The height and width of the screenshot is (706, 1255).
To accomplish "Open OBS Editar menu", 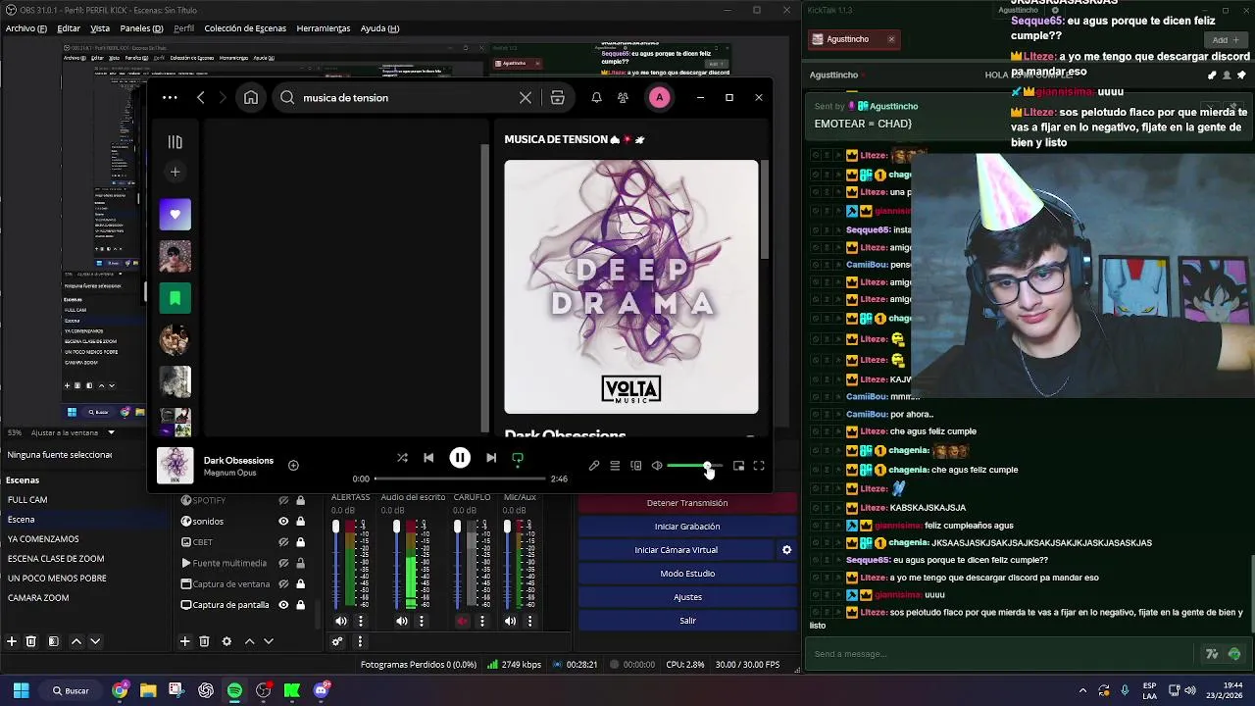I will pos(69,28).
